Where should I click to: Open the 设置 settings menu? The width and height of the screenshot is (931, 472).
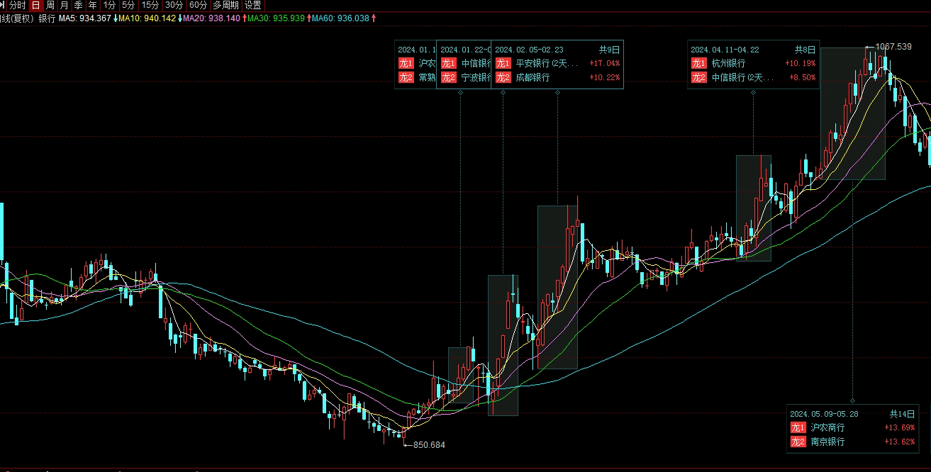(252, 5)
